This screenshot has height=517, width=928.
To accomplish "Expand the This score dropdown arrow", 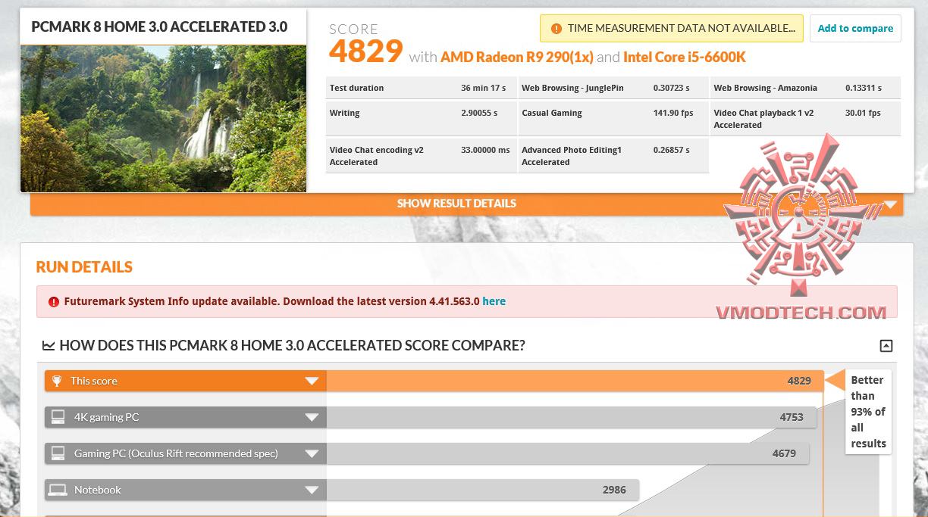I will point(312,382).
